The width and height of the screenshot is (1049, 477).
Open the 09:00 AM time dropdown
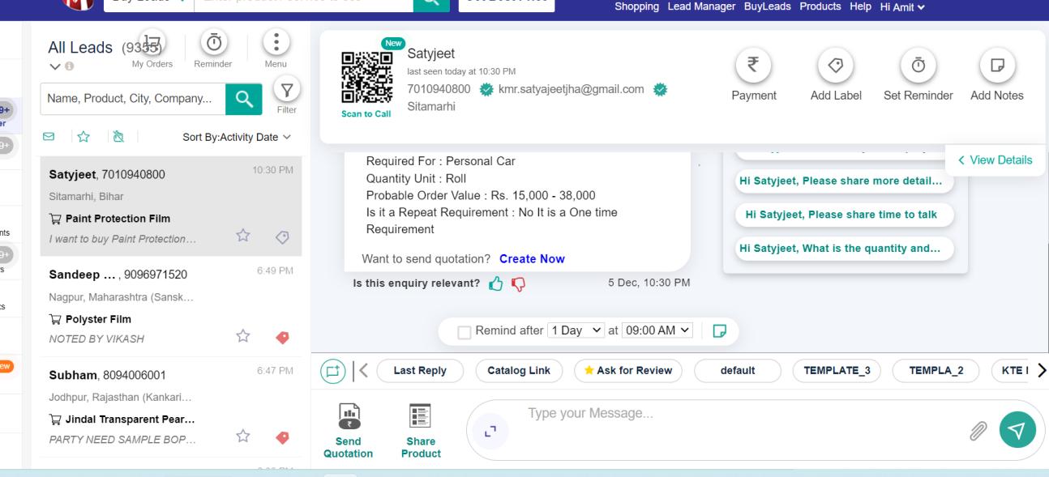pos(658,330)
